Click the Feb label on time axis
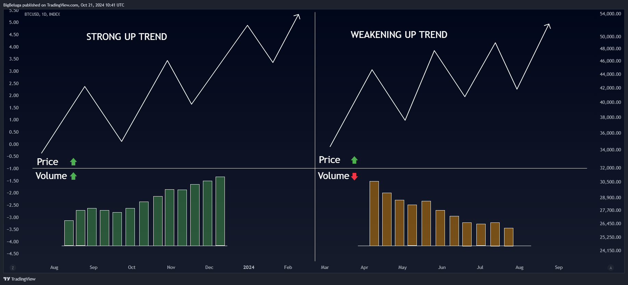This screenshot has height=285, width=628. click(288, 267)
